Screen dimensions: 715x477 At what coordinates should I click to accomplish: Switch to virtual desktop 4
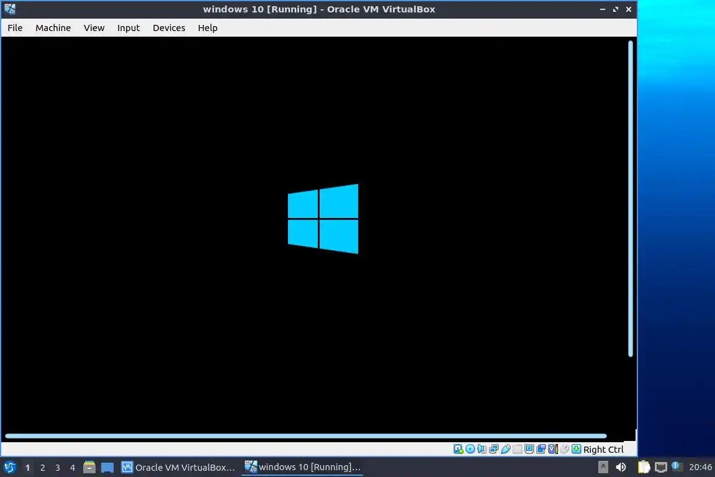[x=73, y=468]
